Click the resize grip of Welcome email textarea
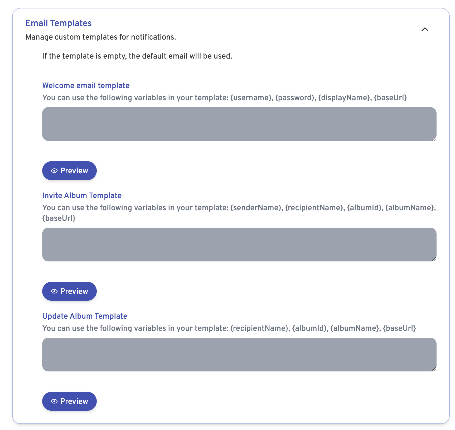Screen dimensions: 455x430 click(434, 138)
